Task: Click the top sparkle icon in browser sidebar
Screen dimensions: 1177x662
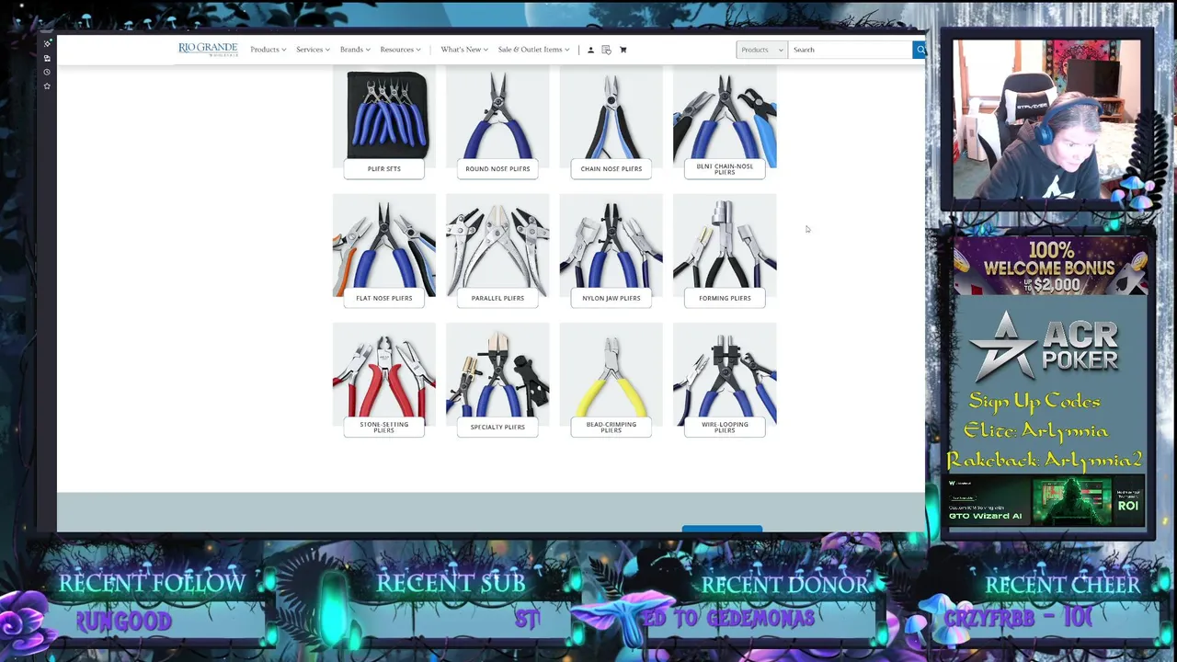Action: (47, 43)
